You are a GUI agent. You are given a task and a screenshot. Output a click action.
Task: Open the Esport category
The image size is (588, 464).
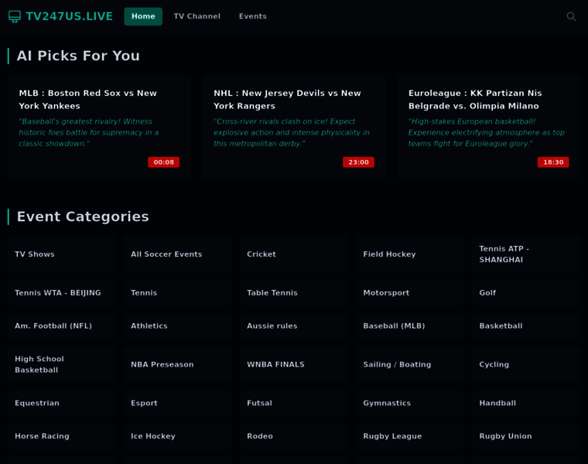coord(178,404)
